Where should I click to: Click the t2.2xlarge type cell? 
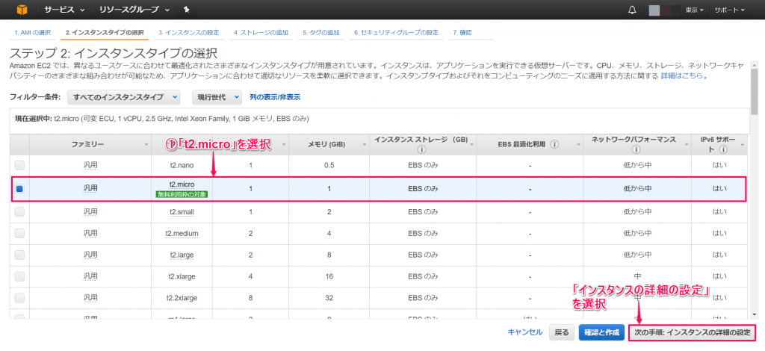182,297
